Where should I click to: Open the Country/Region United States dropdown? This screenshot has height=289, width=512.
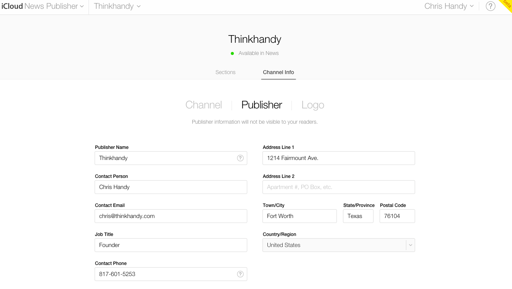pyautogui.click(x=339, y=245)
